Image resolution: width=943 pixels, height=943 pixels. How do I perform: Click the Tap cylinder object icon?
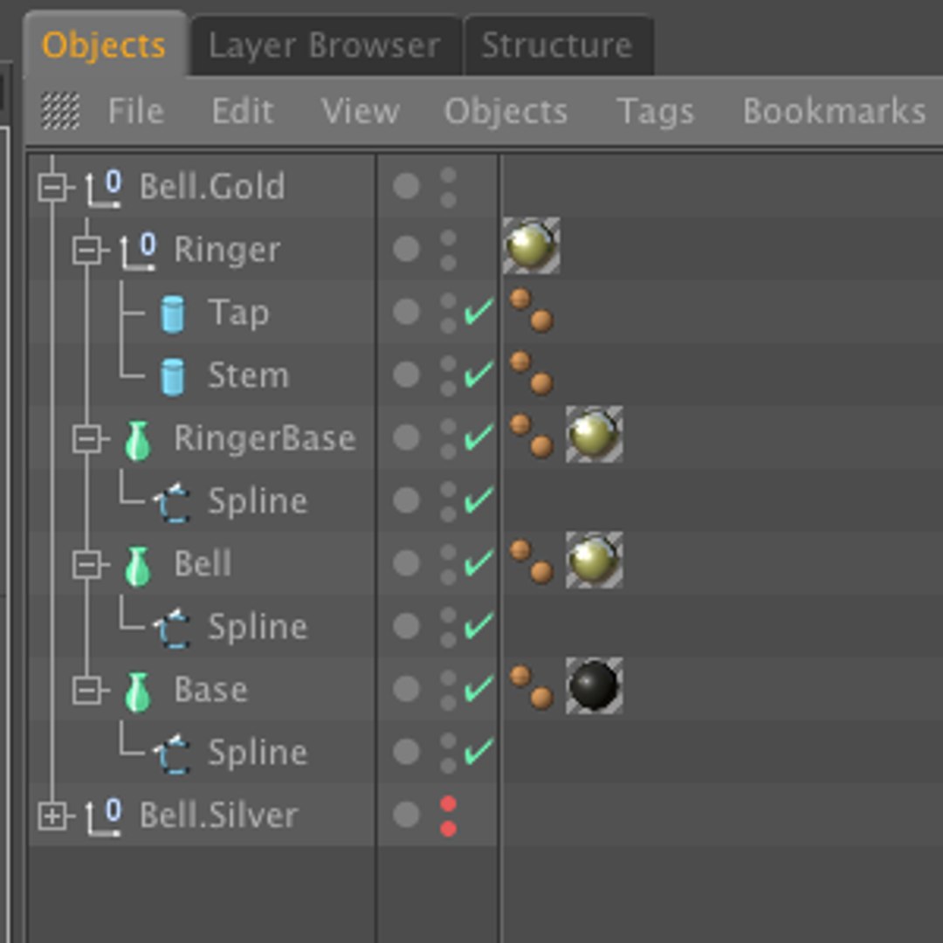coord(173,313)
